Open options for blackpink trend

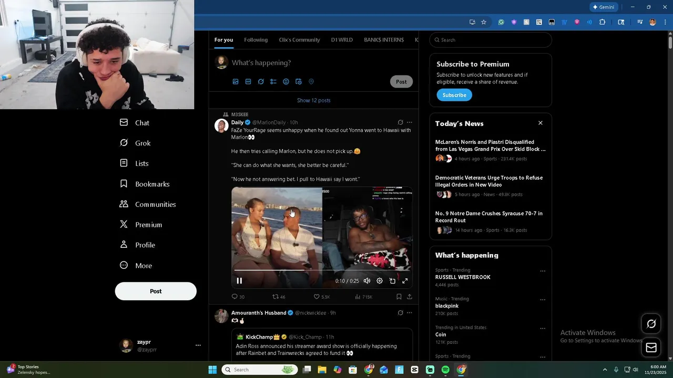tap(543, 300)
